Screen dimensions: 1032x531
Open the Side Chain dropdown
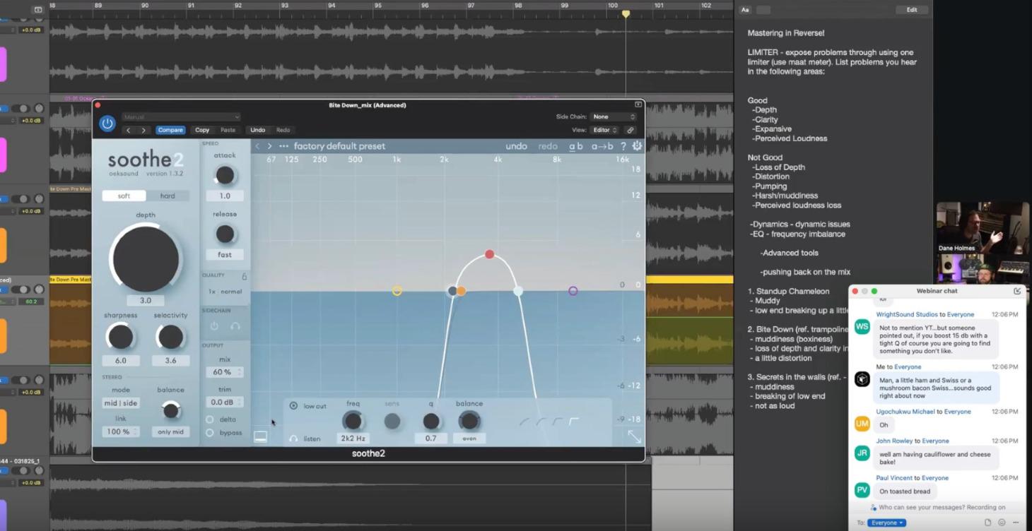click(x=614, y=117)
